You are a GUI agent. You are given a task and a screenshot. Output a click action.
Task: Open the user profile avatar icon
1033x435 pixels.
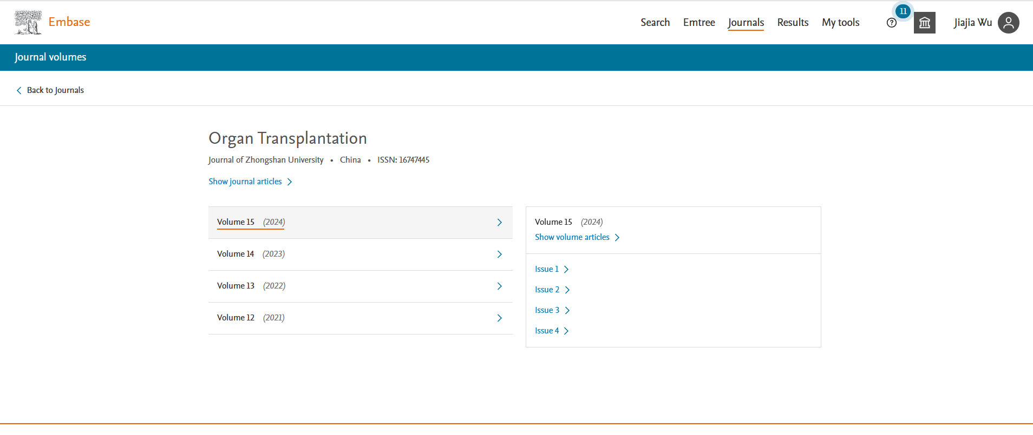coord(1008,23)
